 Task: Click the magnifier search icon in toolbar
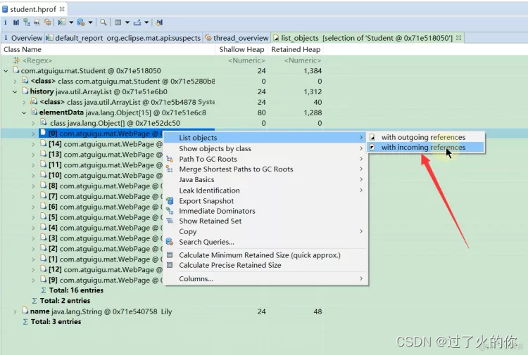tap(104, 22)
